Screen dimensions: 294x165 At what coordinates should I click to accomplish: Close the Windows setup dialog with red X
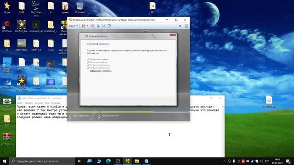tap(173, 35)
